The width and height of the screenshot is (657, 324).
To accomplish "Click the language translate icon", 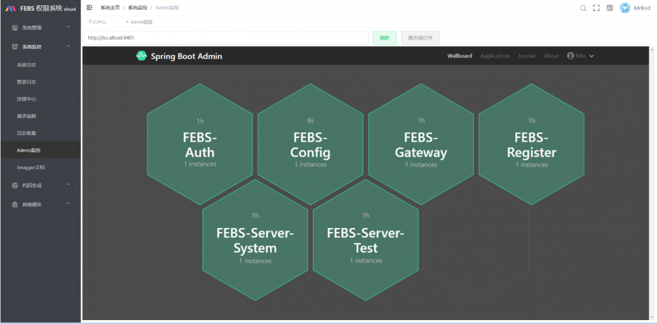I will [x=610, y=8].
